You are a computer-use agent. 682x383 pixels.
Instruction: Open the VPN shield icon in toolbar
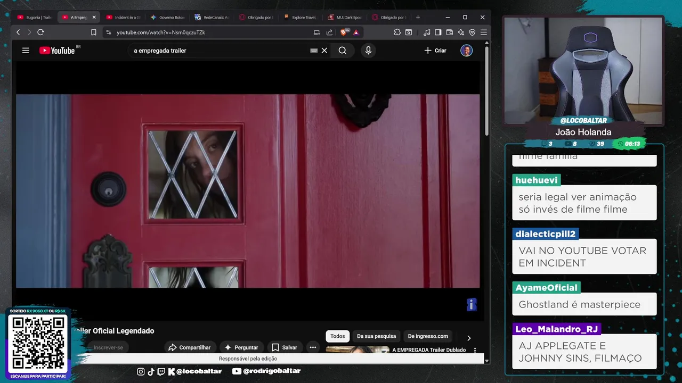(472, 32)
